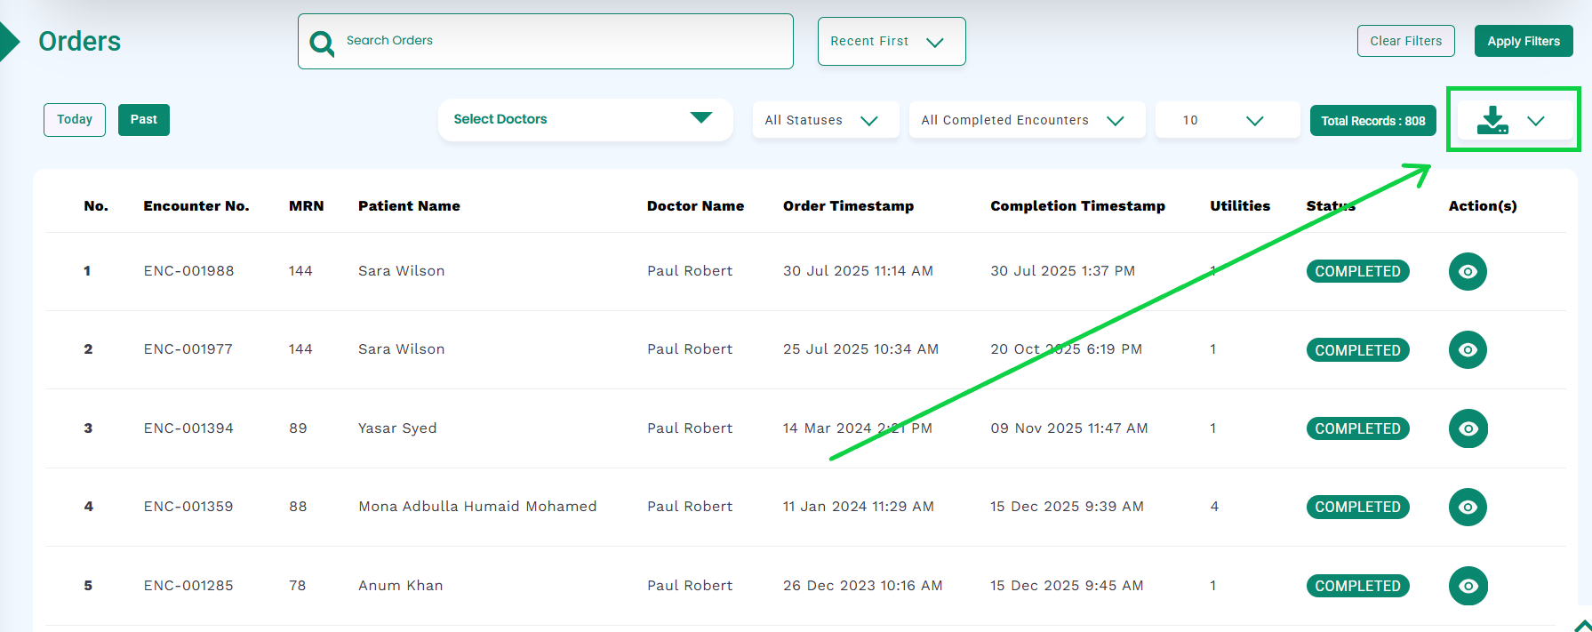The width and height of the screenshot is (1592, 632).
Task: Switch to the Today tab
Action: coord(75,120)
